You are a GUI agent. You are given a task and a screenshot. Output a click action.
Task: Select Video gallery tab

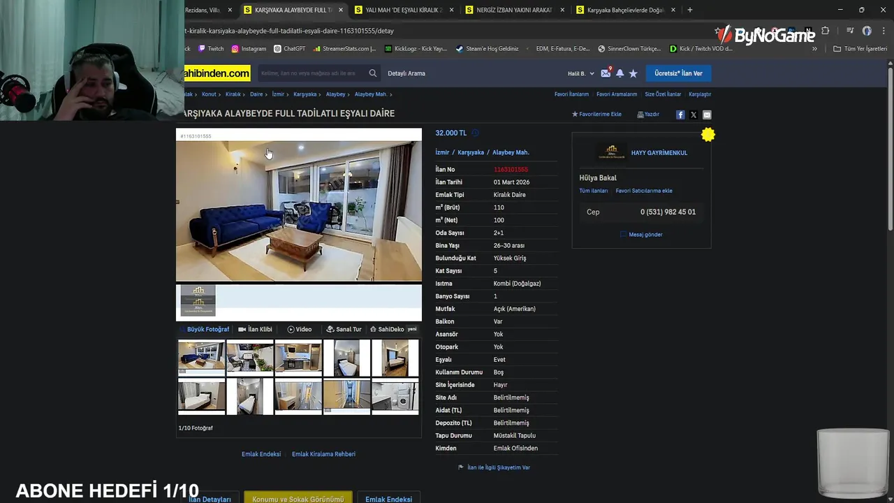tap(300, 329)
